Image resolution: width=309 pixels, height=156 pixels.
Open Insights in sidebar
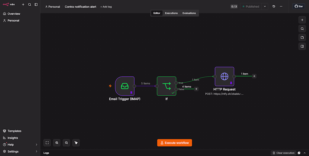pos(20,138)
